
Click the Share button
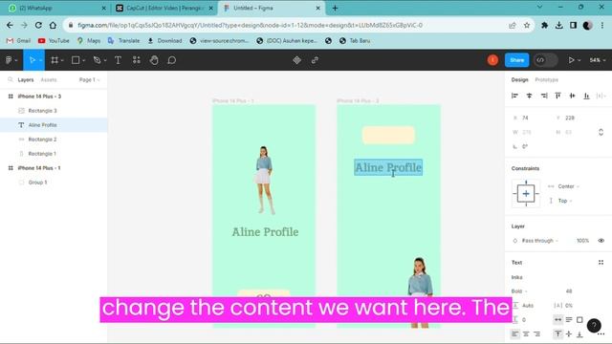[x=516, y=60]
